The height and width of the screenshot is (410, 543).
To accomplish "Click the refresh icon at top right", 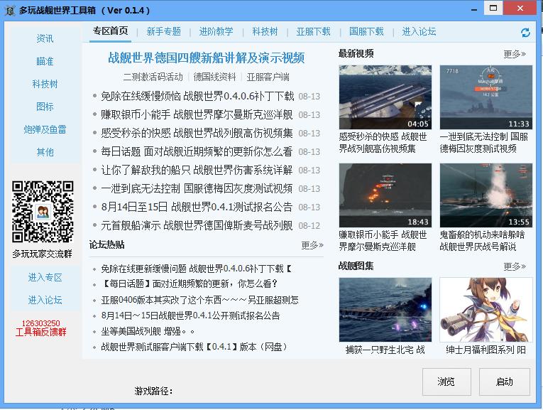I will 525,33.
